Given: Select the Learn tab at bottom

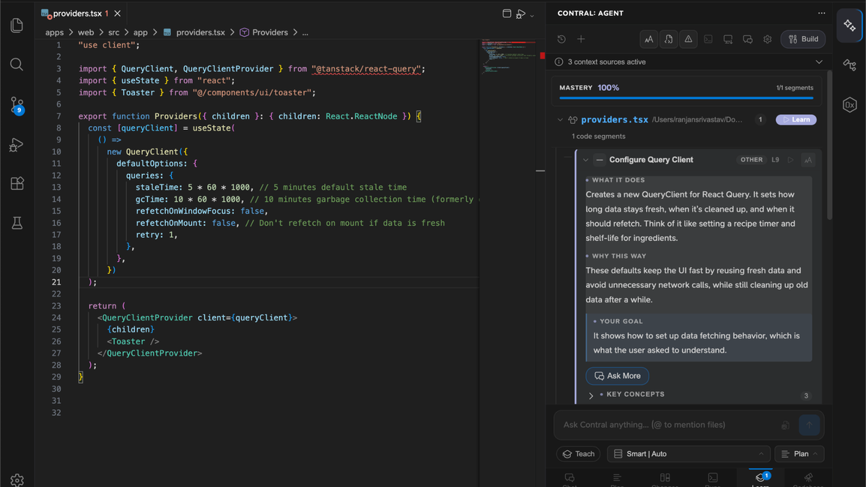Looking at the screenshot, I should click(x=760, y=479).
